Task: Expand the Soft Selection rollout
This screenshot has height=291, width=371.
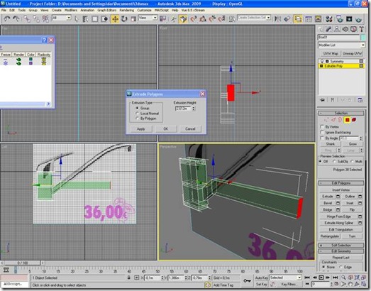Action: tap(341, 245)
